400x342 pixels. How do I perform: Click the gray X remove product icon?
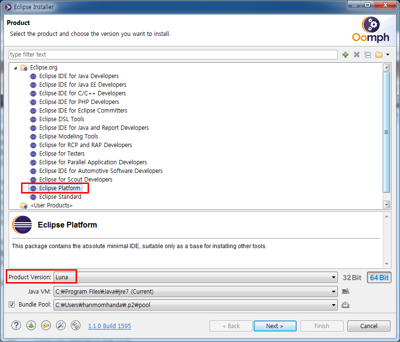pyautogui.click(x=356, y=55)
